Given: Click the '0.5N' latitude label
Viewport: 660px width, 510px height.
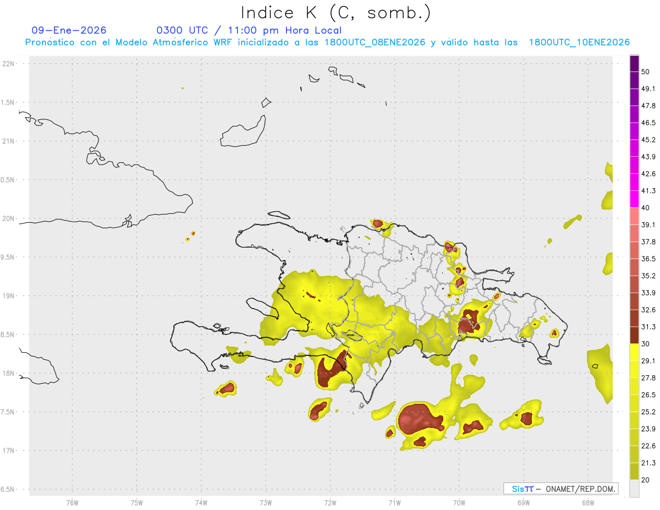Looking at the screenshot, I should pos(8,180).
